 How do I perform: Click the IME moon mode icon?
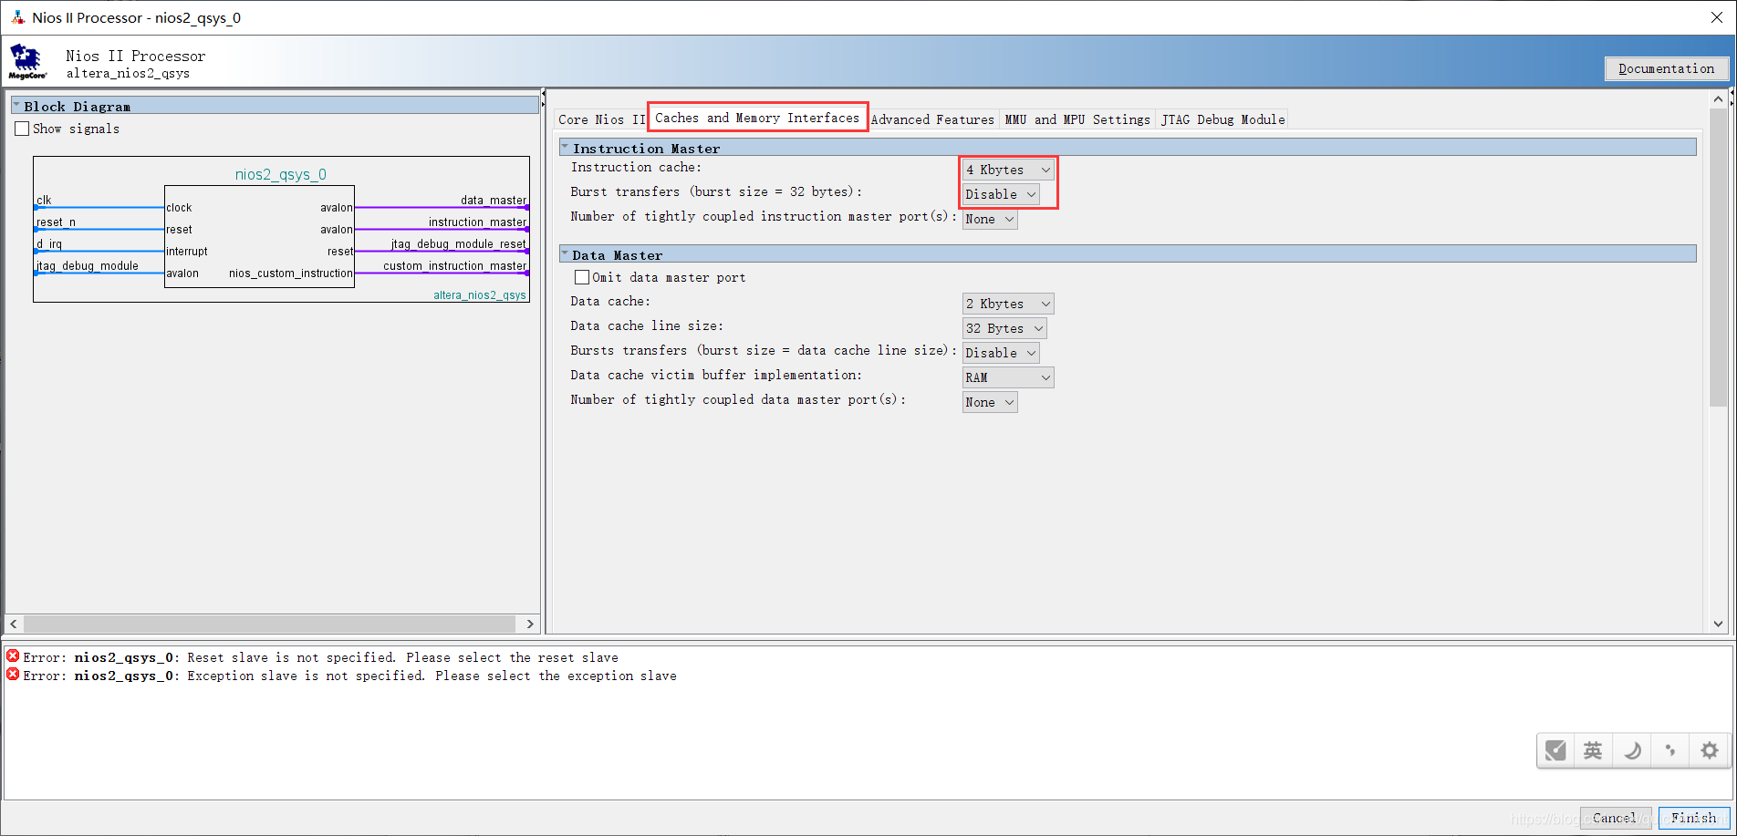(1632, 750)
